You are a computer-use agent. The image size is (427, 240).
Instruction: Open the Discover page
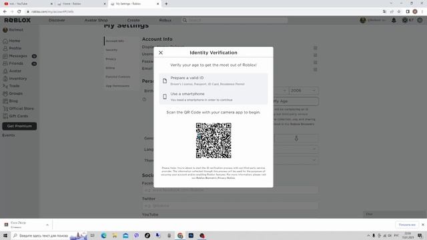point(57,20)
